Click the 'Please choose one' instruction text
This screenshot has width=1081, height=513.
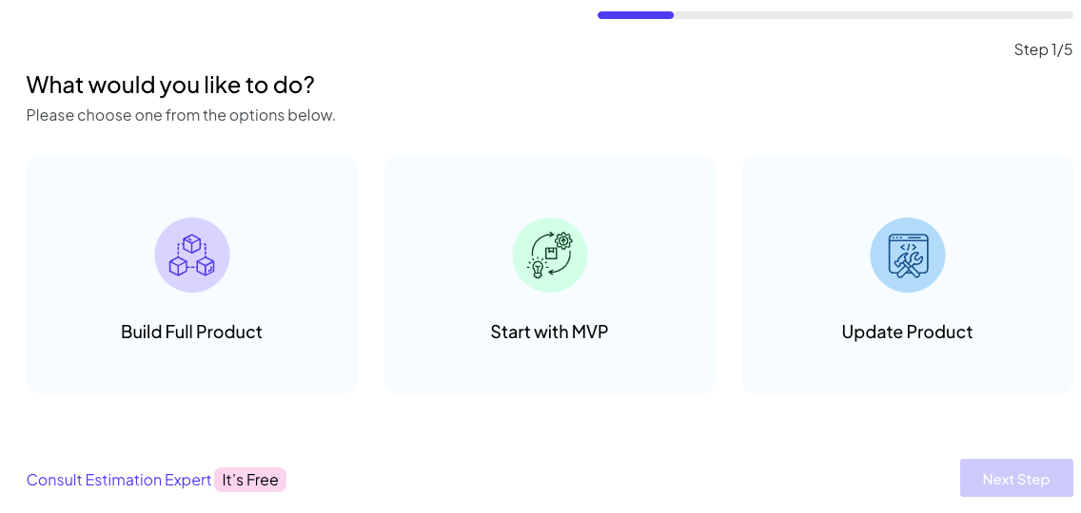181,115
